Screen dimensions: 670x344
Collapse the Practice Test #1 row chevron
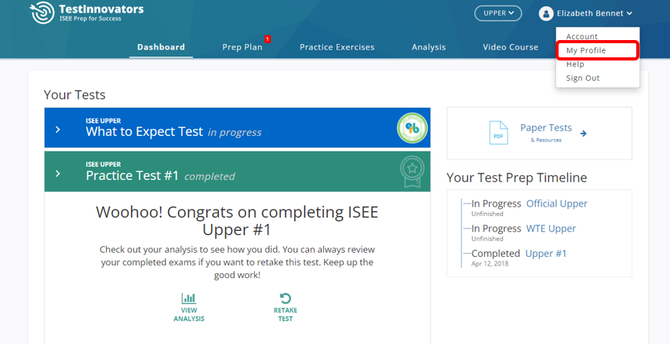58,174
